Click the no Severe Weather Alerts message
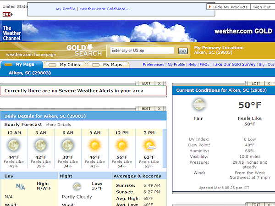Viewport: 275px width, 206px height. 74,91
